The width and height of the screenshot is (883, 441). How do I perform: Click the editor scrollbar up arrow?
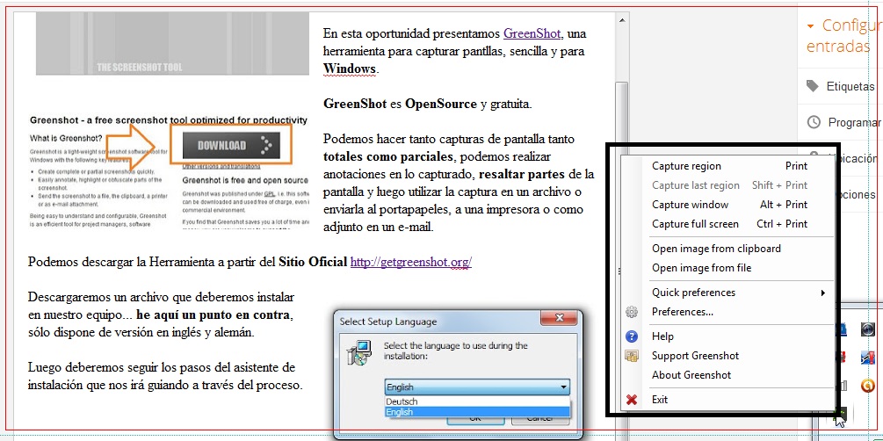pyautogui.click(x=622, y=20)
